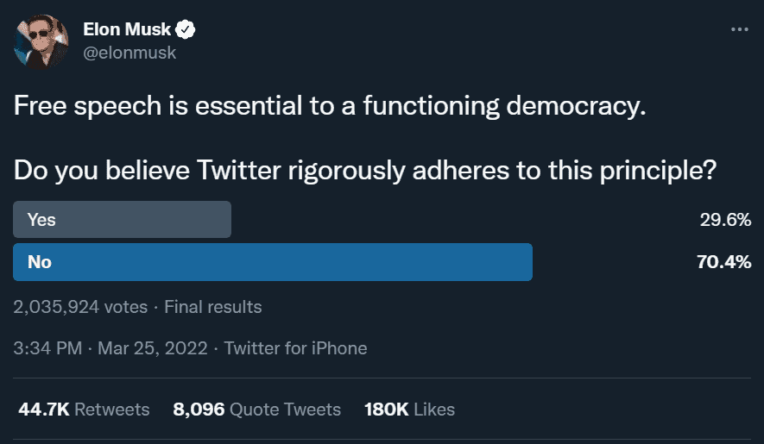Click the Mar 25, 2022 date
Viewport: 764px width, 444px height.
[x=153, y=348]
